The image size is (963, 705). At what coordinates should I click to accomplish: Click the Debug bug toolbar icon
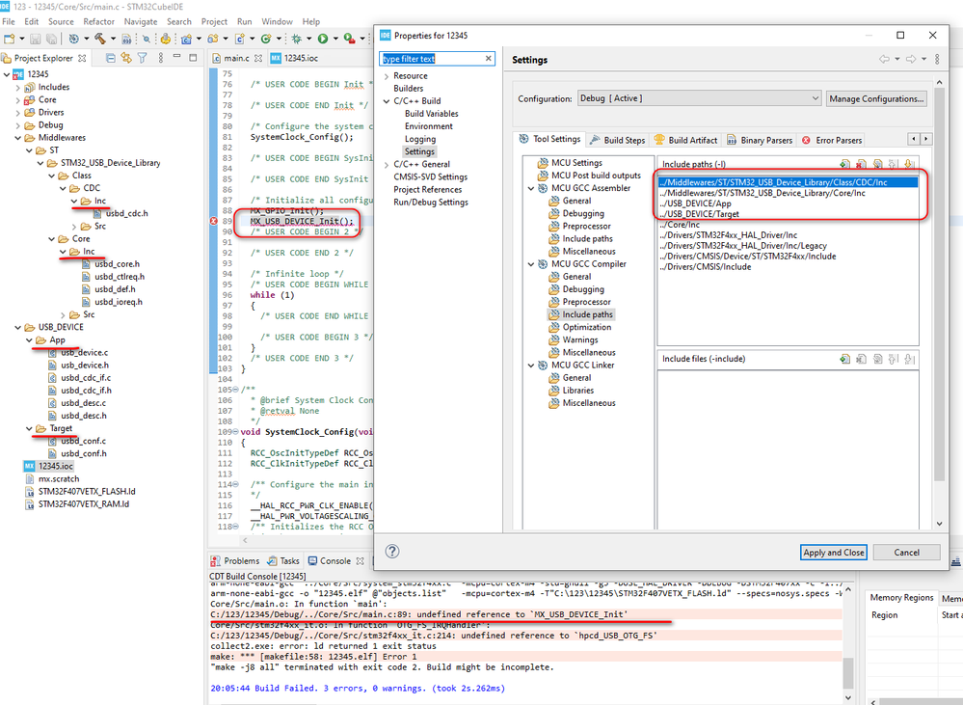click(297, 39)
